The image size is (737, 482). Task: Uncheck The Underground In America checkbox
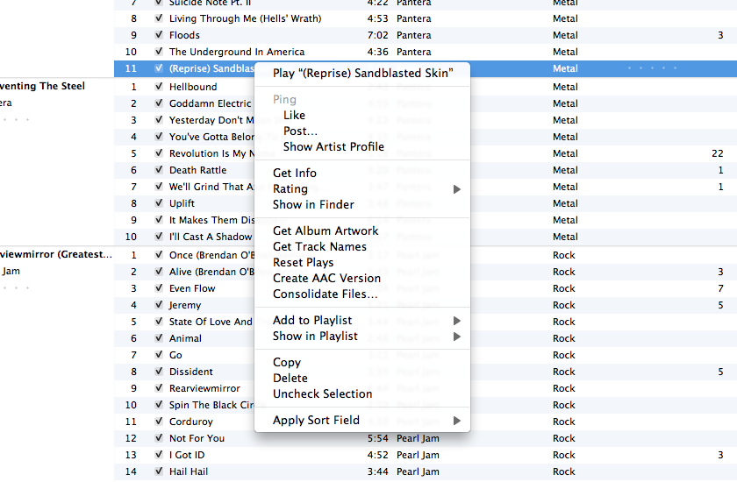[159, 52]
